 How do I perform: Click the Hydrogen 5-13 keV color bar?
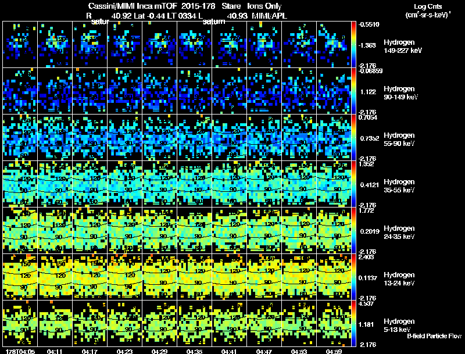click(355, 323)
